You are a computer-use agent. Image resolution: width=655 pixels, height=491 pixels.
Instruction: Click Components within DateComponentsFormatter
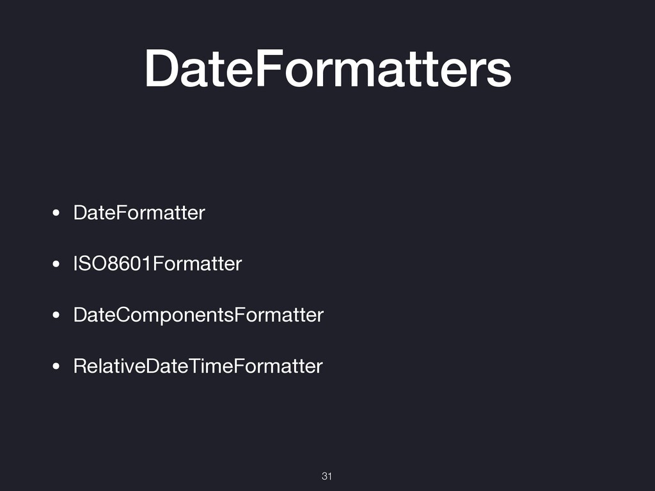tap(175, 315)
